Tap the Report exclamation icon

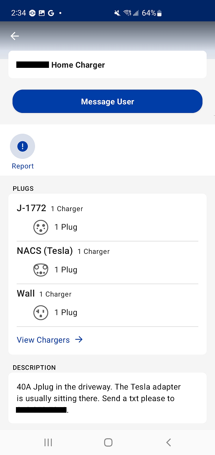coord(23,146)
